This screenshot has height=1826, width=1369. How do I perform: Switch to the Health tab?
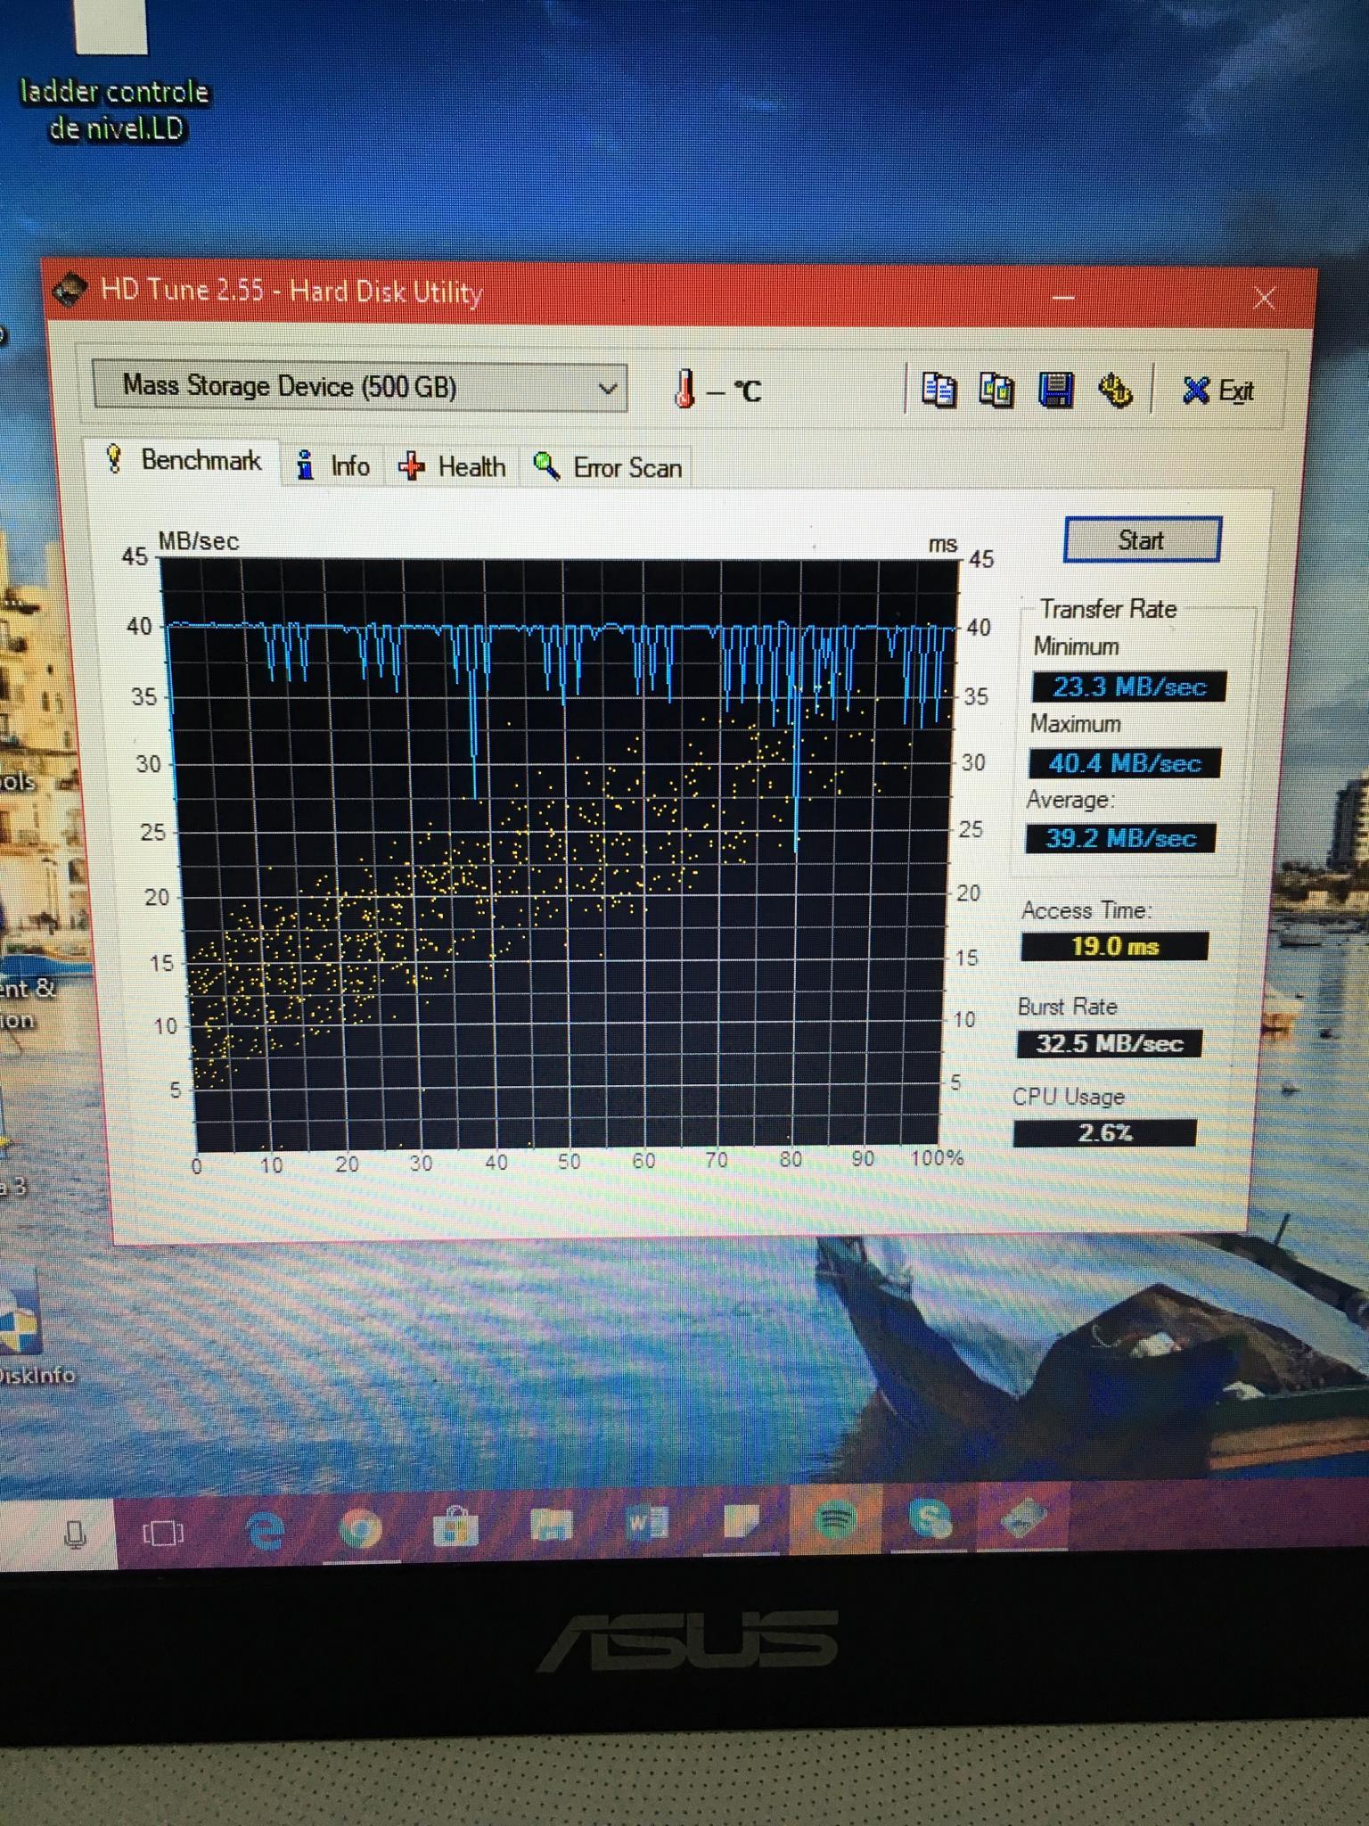coord(453,466)
